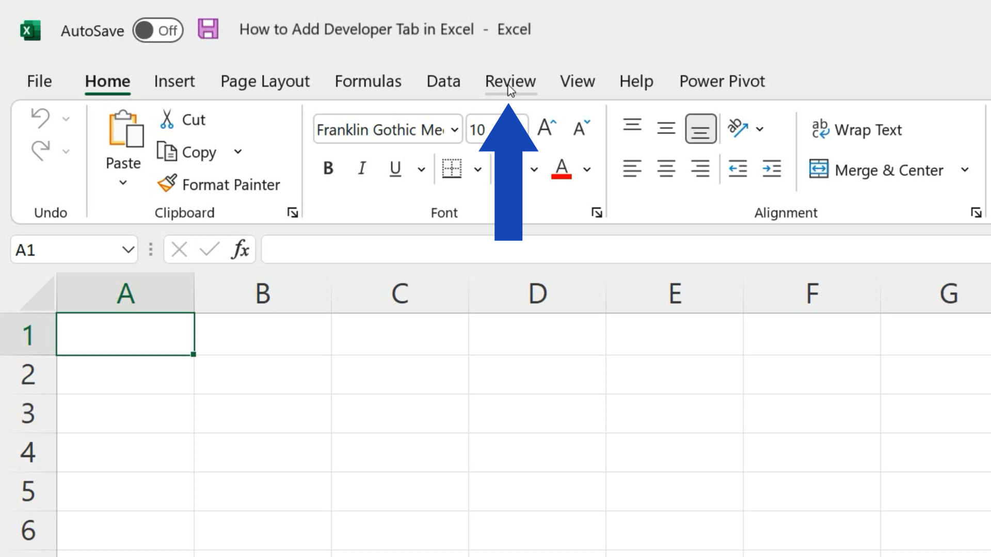Open the font name dropdown
Viewport: 991px width, 557px height.
tap(454, 129)
